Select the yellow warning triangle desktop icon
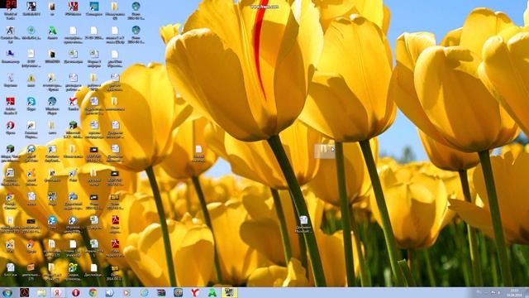The width and height of the screenshot is (529, 298). (31, 78)
